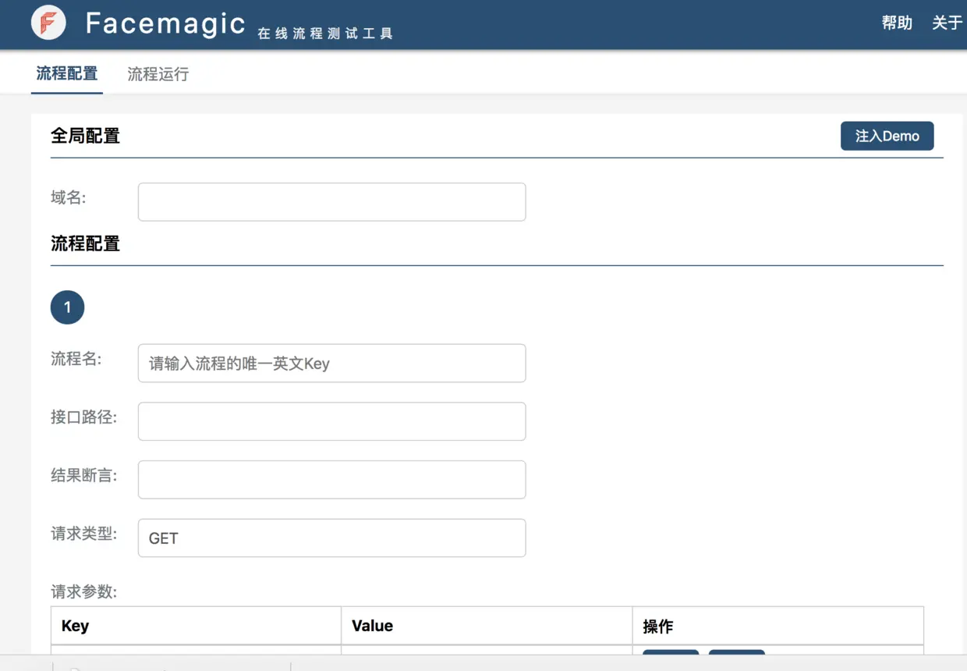Click the Value column header
The width and height of the screenshot is (967, 671).
point(487,626)
